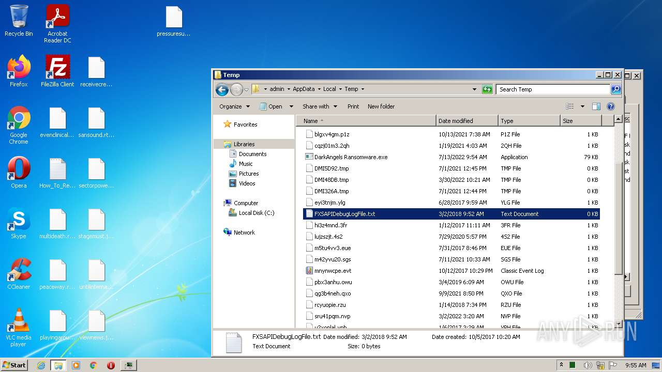The height and width of the screenshot is (372, 662).
Task: Click the scroll up arrow of file list
Action: pyautogui.click(x=618, y=119)
